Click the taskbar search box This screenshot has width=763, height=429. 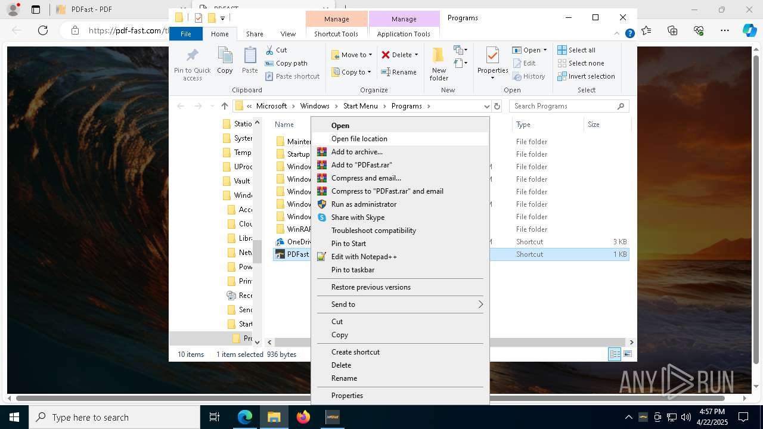(114, 417)
